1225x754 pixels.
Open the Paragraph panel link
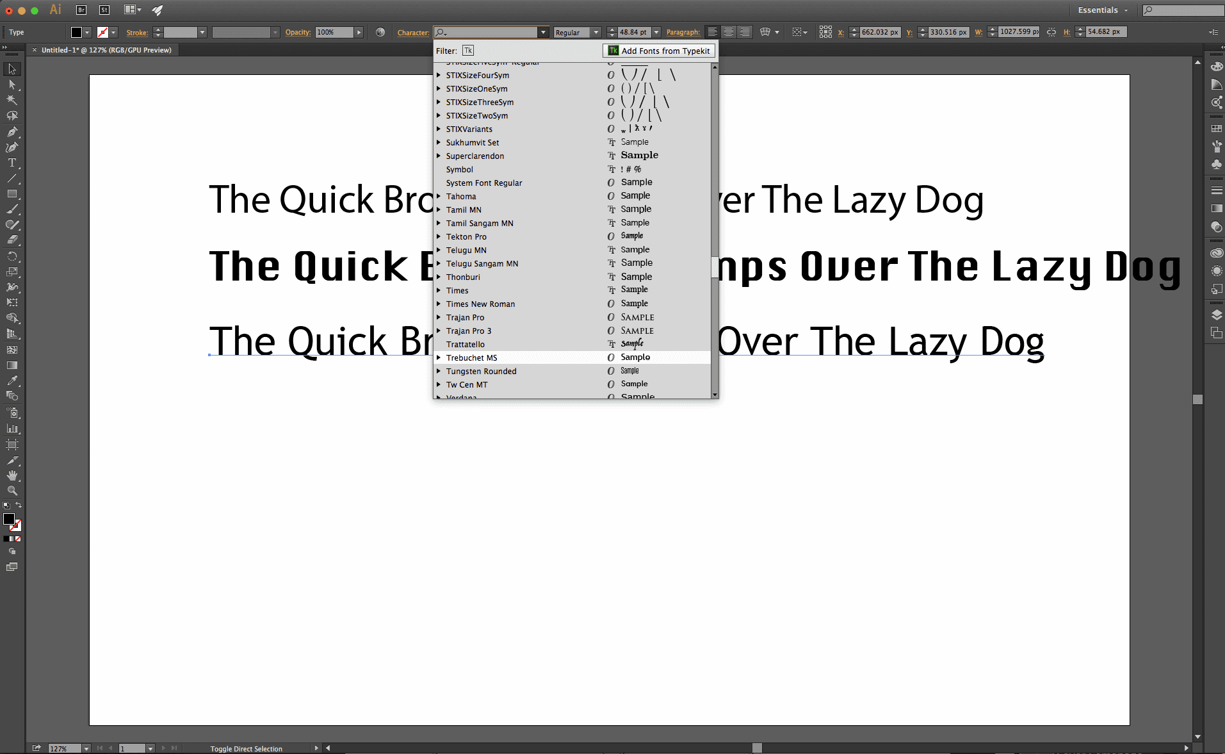(x=683, y=32)
